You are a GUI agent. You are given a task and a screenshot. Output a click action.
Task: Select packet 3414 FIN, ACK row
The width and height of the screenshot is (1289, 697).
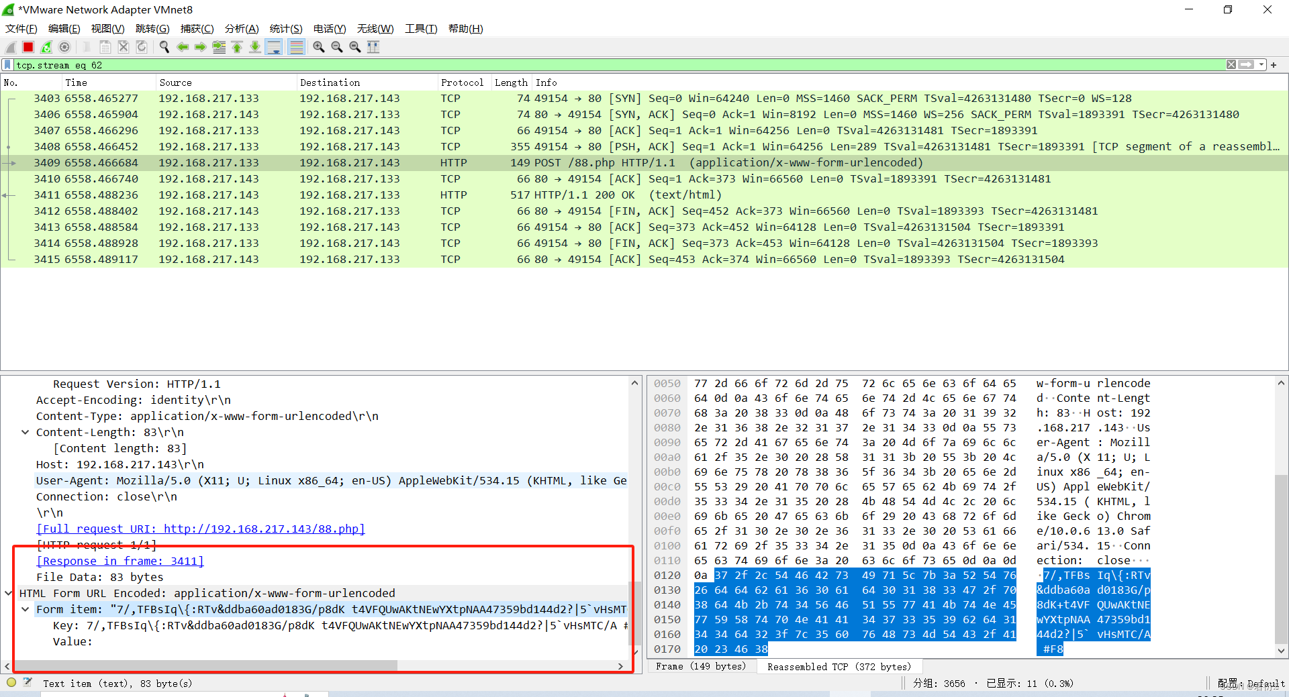coord(644,244)
